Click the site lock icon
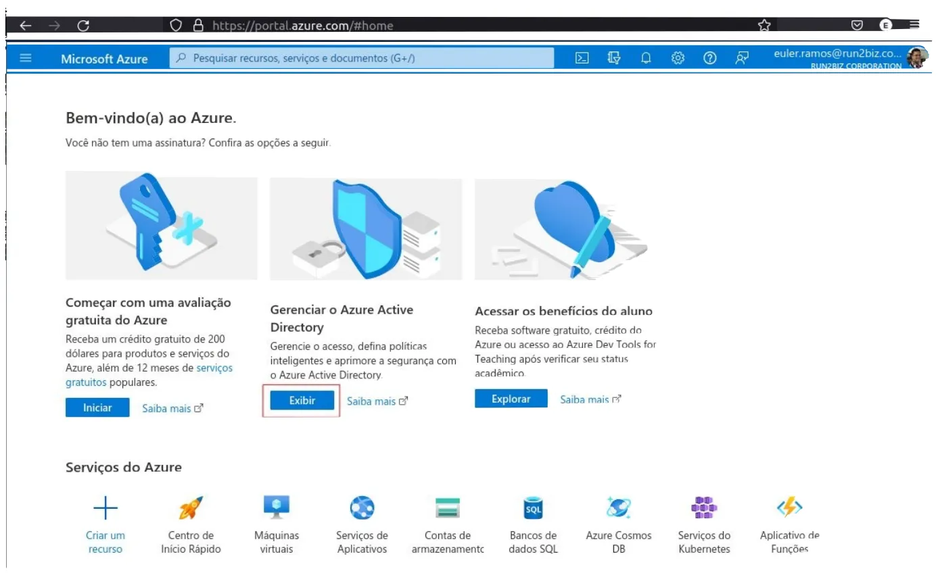This screenshot has width=942, height=577. pos(198,26)
